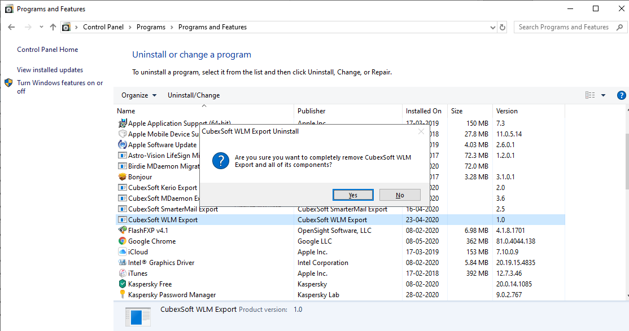Viewport: 629px width, 331px height.
Task: Select the iCloud program icon
Action: click(123, 251)
